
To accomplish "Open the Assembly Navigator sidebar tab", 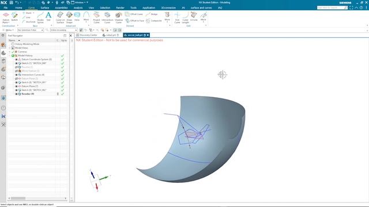I will tap(3, 45).
